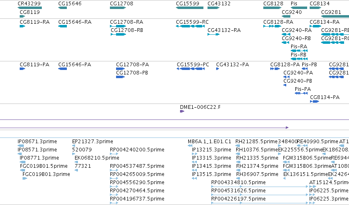Click the CG9240-RA transcript
The image size is (349, 205).
click(x=286, y=34)
